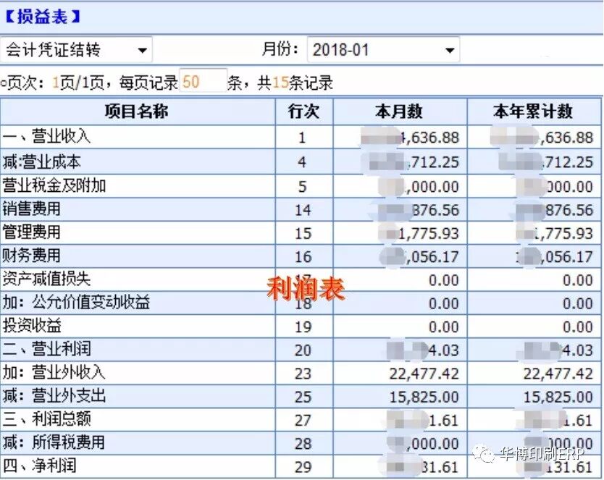Select the 投资收益 row label
The height and width of the screenshot is (480, 604).
tap(32, 326)
